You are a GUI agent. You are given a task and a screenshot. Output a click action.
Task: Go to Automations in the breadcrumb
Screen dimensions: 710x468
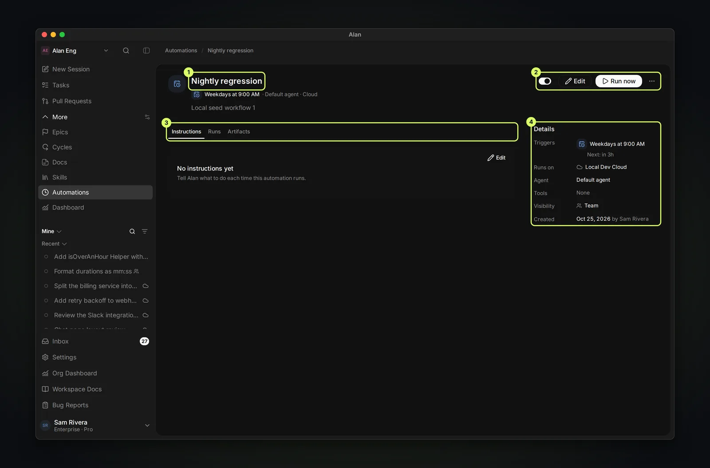(181, 51)
